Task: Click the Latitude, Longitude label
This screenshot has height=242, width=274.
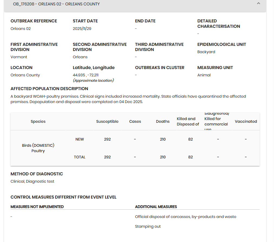Action: click(x=94, y=68)
